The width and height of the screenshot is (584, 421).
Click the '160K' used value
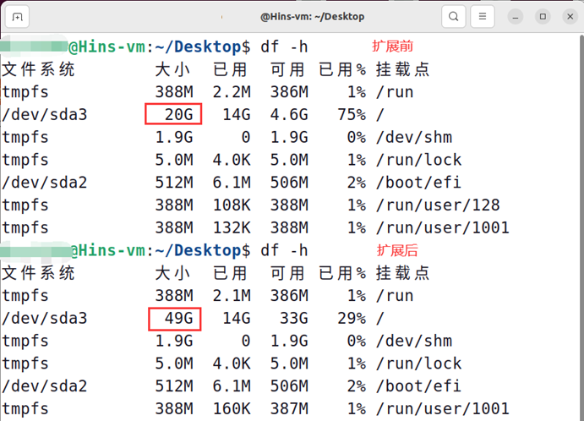[x=232, y=408]
